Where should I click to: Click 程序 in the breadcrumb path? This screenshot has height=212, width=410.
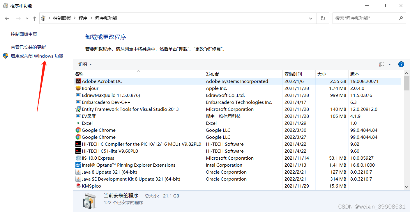tap(83, 18)
